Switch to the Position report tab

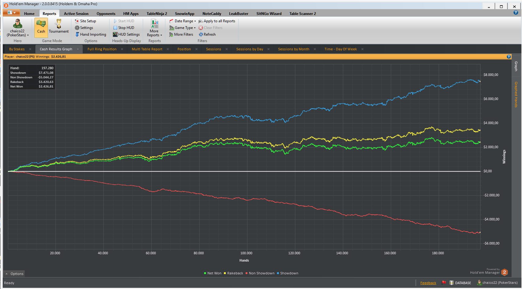click(x=184, y=49)
